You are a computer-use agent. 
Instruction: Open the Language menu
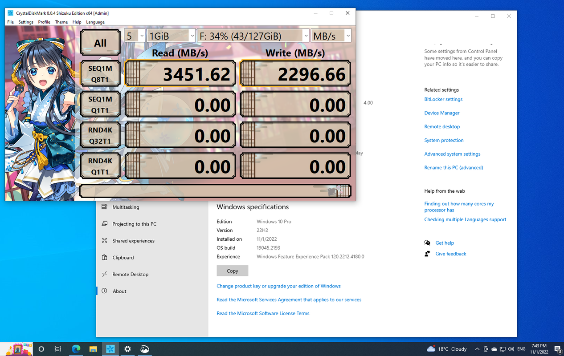[x=95, y=22]
